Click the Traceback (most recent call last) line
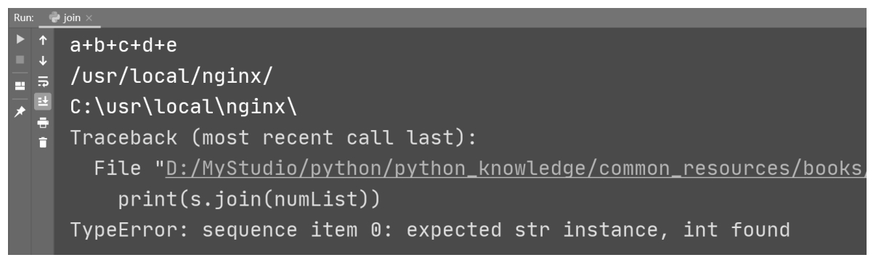 (x=272, y=138)
